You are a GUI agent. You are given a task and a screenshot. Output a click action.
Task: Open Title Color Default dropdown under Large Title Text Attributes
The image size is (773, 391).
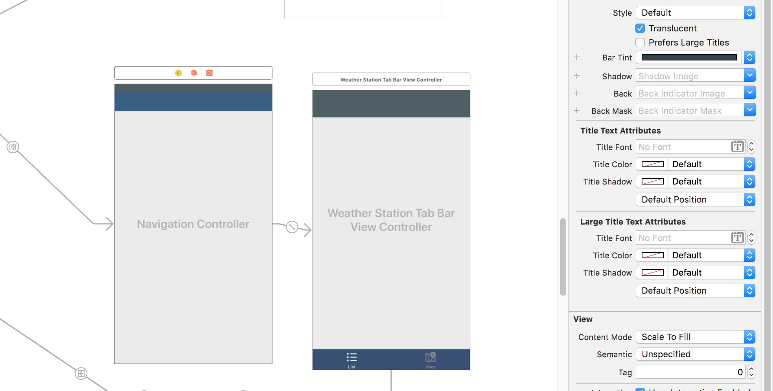(x=712, y=255)
